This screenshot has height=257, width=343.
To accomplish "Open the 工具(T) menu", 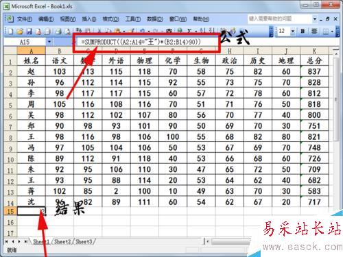I will pos(133,19).
